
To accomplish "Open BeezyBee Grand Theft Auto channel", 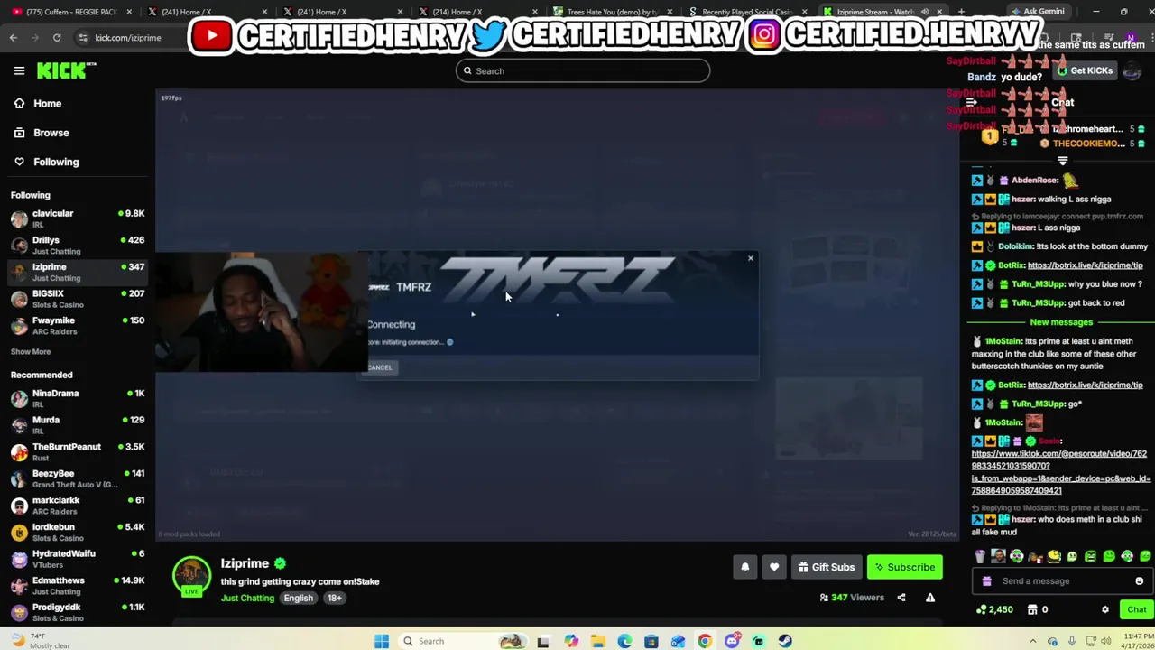I will 78,478.
